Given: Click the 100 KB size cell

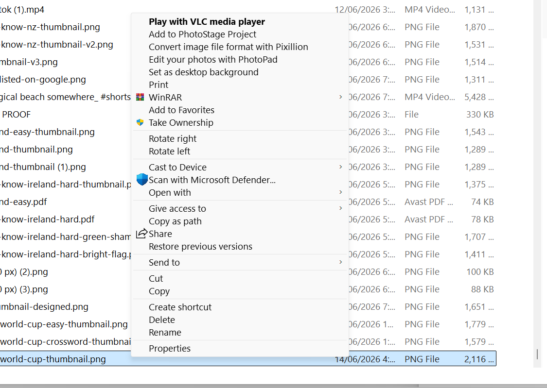Looking at the screenshot, I should (x=480, y=271).
